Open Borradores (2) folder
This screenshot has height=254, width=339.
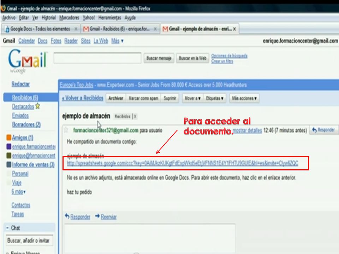click(x=26, y=125)
